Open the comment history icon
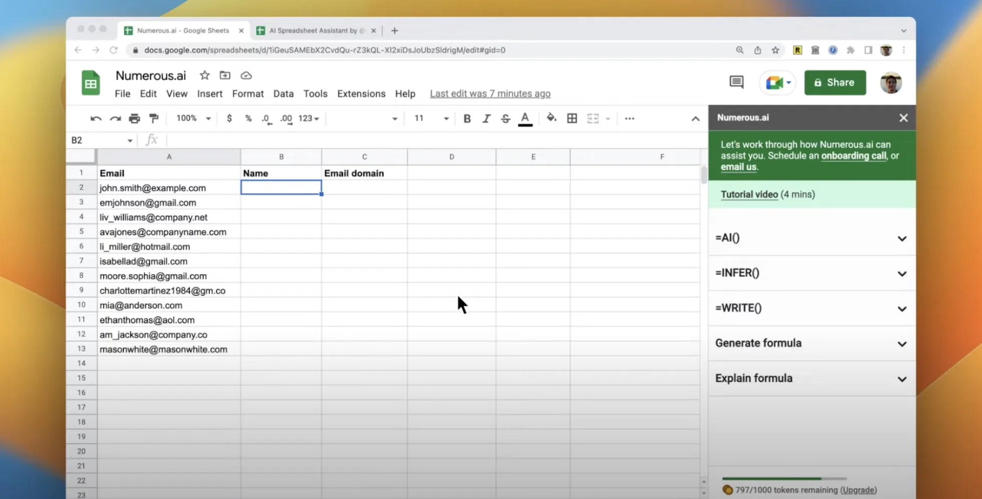Image resolution: width=982 pixels, height=499 pixels. click(736, 82)
